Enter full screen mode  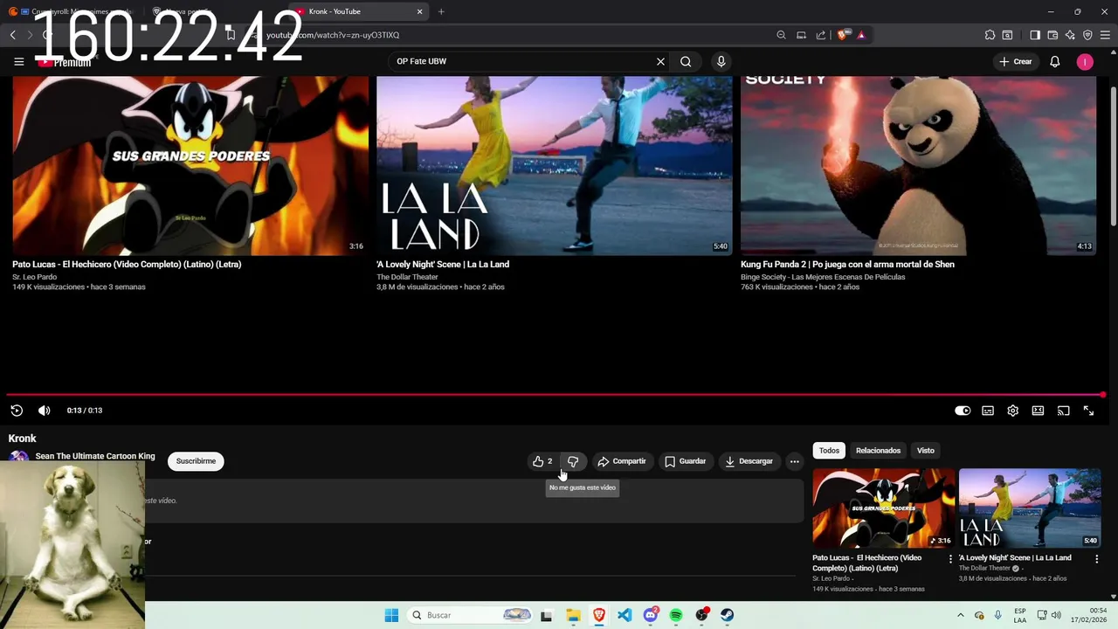click(x=1088, y=411)
